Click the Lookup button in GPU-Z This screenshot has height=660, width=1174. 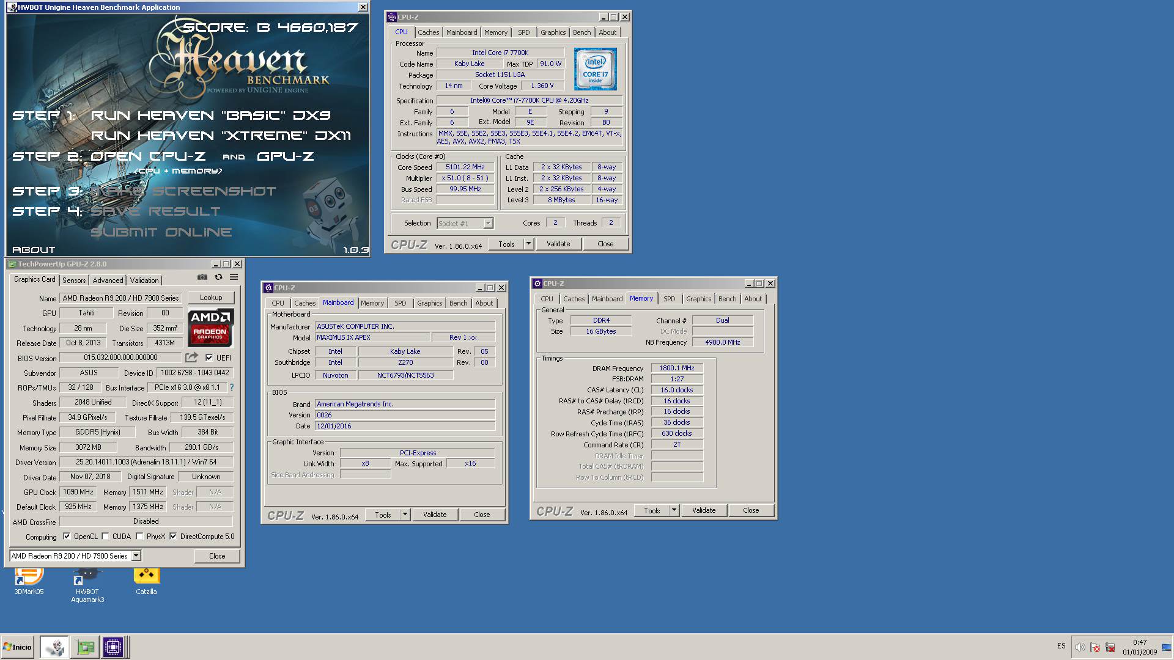pos(211,298)
